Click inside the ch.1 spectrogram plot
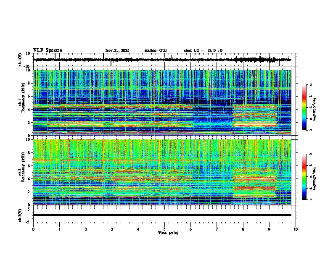The image size is (333, 257). [x=162, y=102]
